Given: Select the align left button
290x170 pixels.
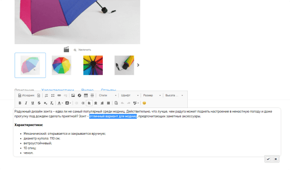Looking at the screenshot, I should point(89,103).
